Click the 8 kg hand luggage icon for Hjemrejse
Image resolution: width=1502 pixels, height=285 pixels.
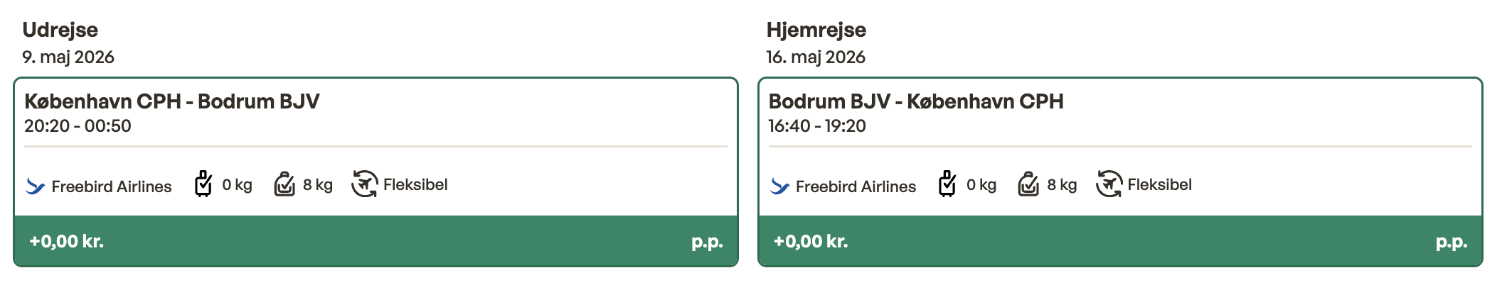click(x=1028, y=184)
